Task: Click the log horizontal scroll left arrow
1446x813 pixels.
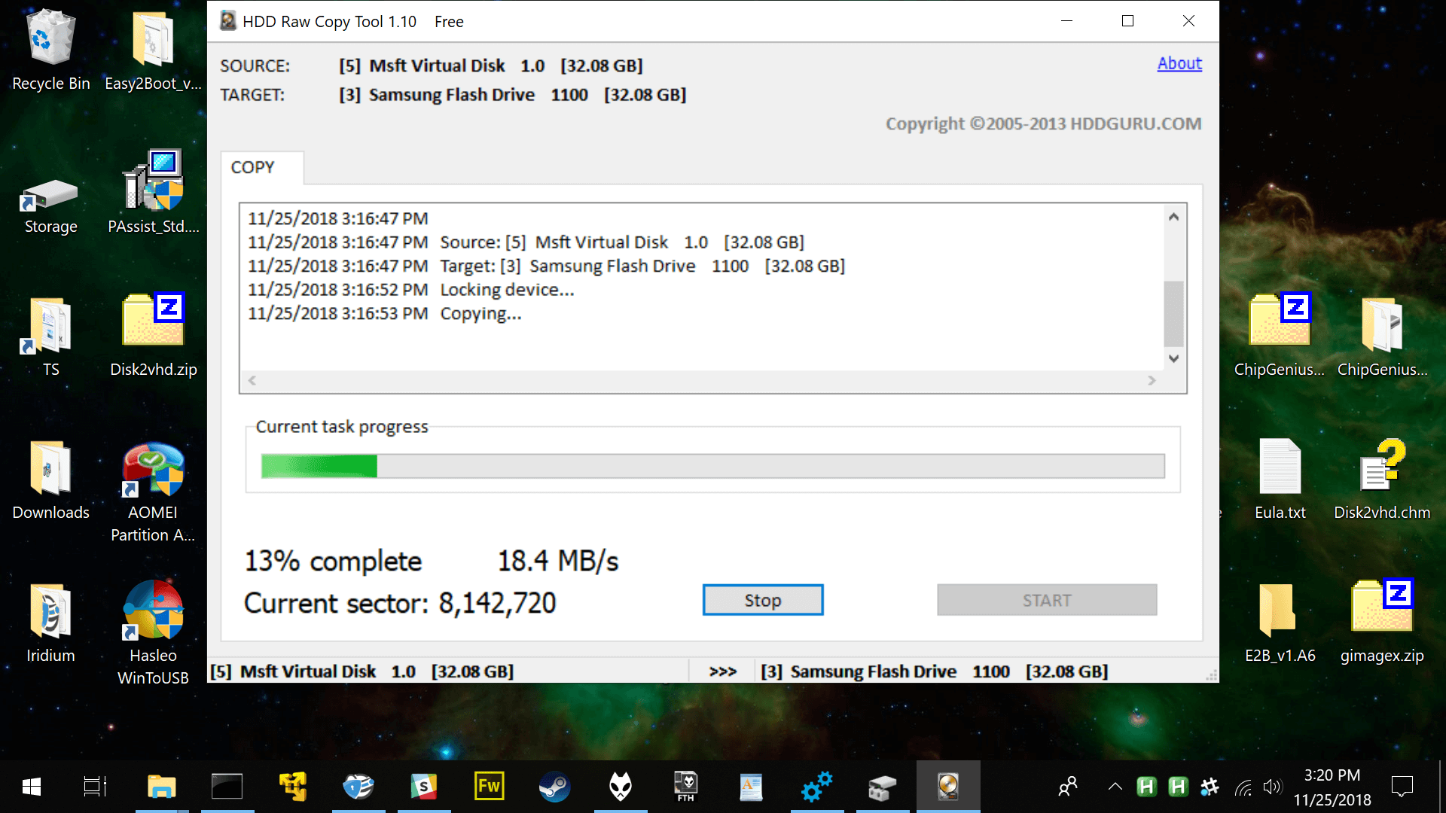Action: coord(252,381)
